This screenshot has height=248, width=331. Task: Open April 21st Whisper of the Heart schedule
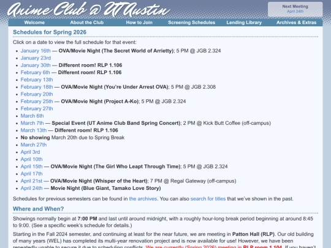31,181
